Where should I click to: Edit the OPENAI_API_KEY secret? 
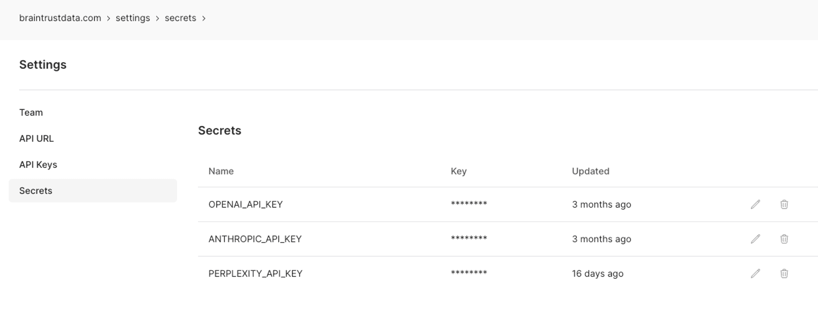pos(755,204)
